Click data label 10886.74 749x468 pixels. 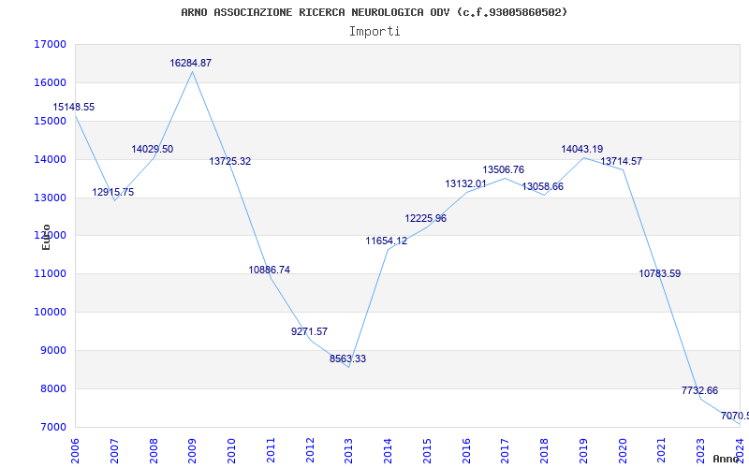pos(270,270)
